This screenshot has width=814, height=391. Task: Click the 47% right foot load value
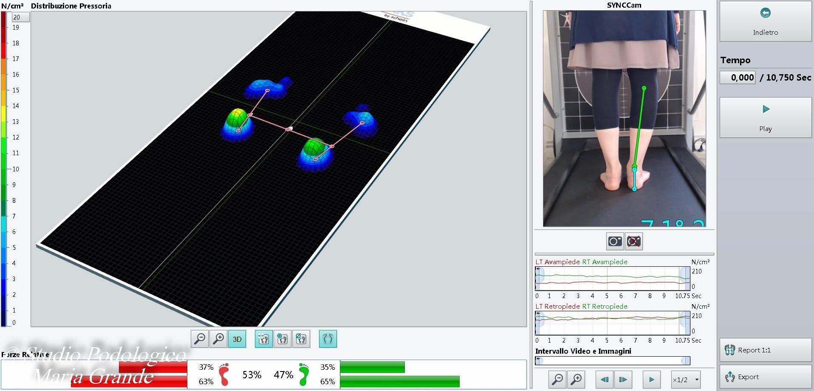[283, 375]
